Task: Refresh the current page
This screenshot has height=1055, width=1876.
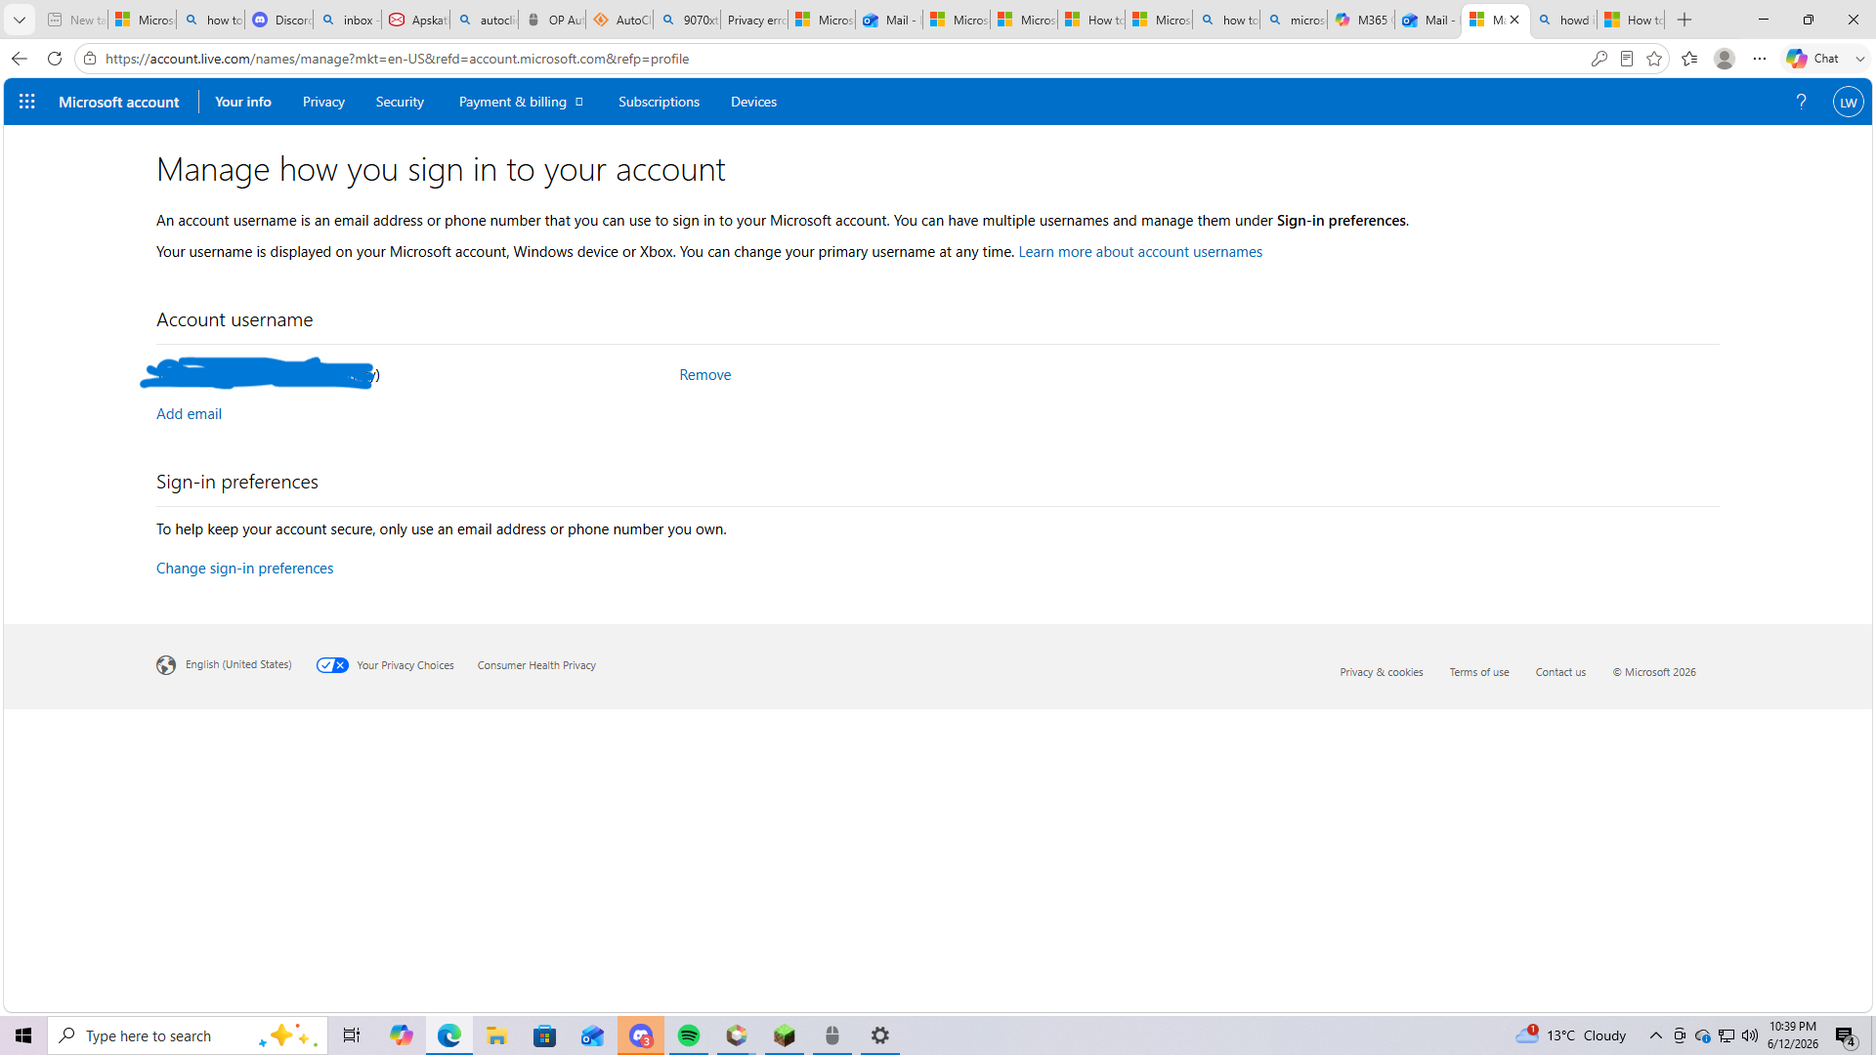Action: (55, 59)
